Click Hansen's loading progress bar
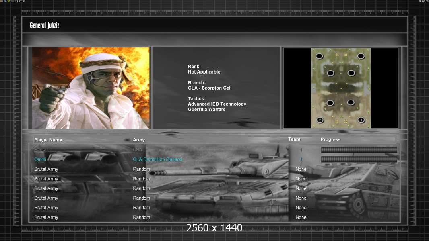 [x=359, y=150]
